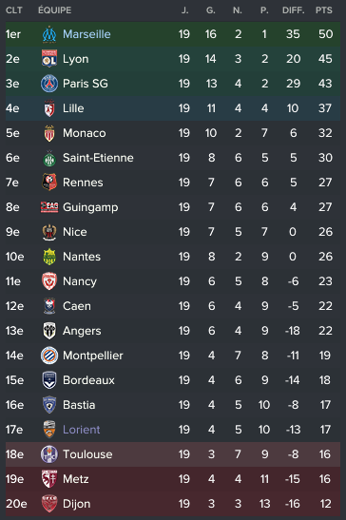Open the Lorient team name link

(82, 430)
